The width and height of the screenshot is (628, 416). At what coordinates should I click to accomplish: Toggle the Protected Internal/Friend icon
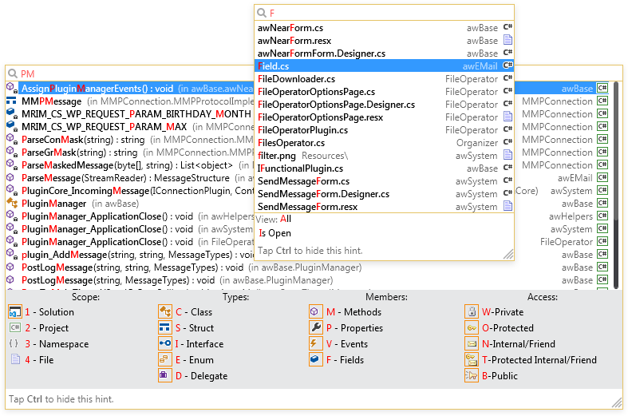[x=472, y=360]
